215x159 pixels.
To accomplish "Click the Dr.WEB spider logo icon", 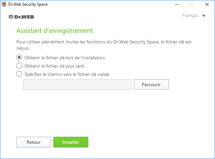I will [x=11, y=17].
